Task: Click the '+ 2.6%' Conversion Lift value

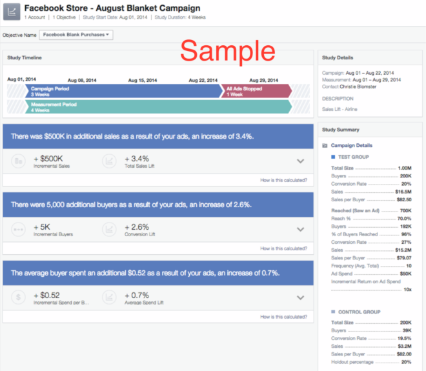Action: 137,227
